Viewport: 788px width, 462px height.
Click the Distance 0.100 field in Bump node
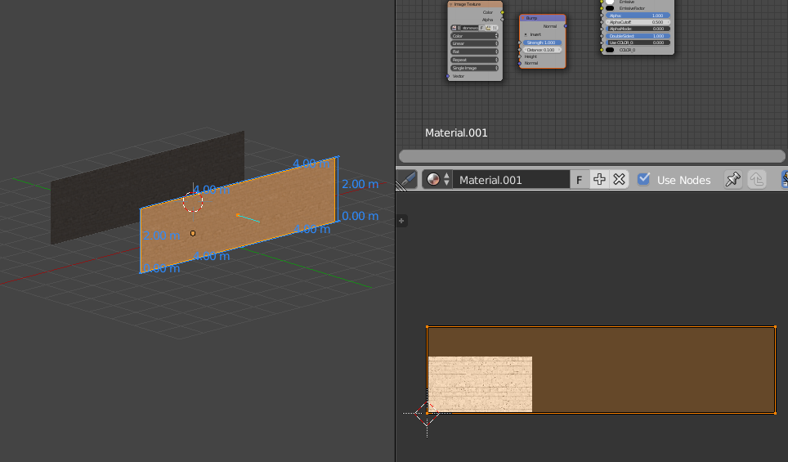(542, 50)
